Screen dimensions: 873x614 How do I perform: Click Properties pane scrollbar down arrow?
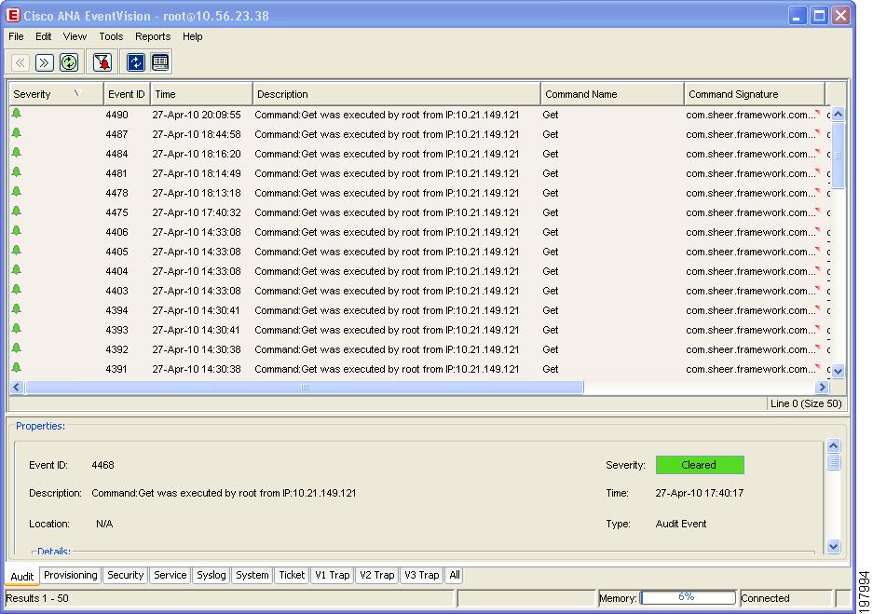(x=834, y=546)
